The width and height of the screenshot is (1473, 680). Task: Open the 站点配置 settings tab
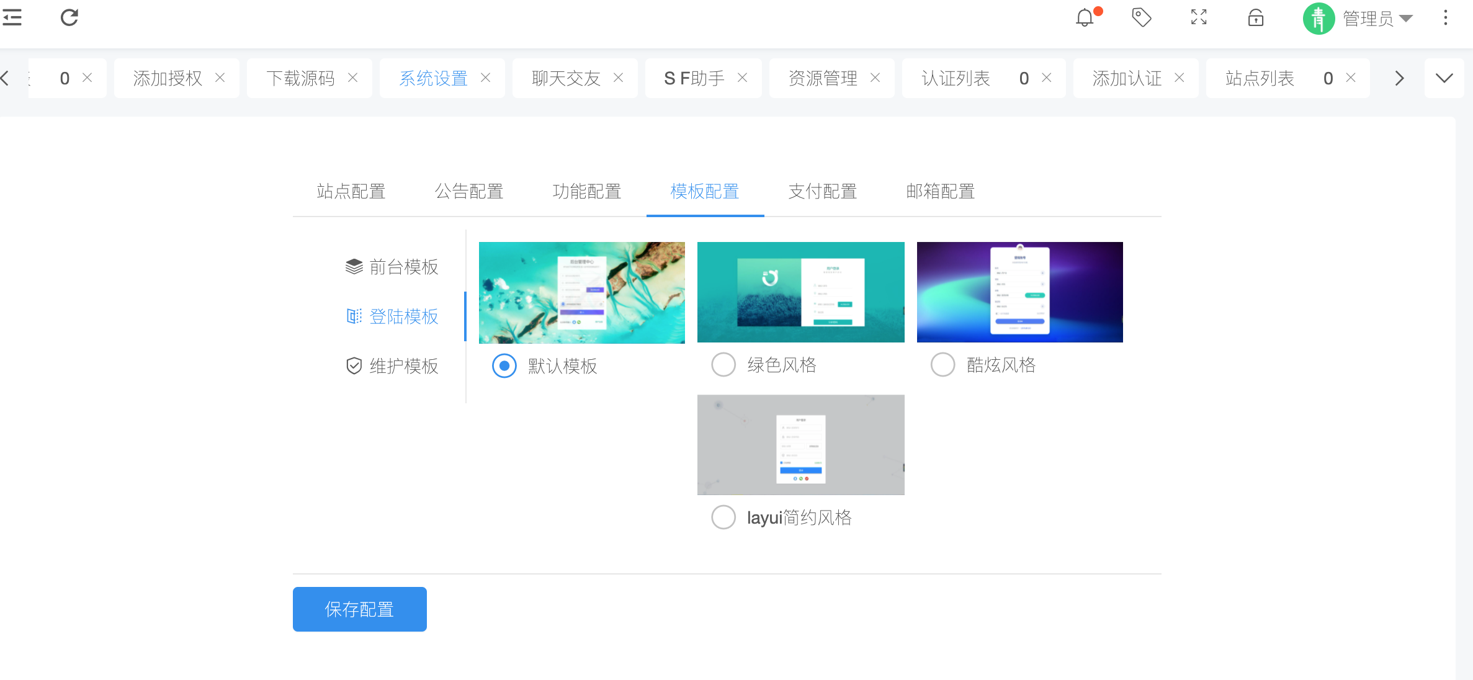pos(351,191)
